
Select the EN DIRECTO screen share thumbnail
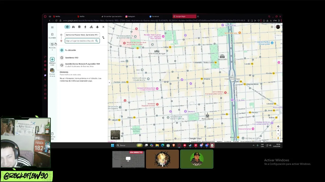pyautogui.click(x=128, y=159)
